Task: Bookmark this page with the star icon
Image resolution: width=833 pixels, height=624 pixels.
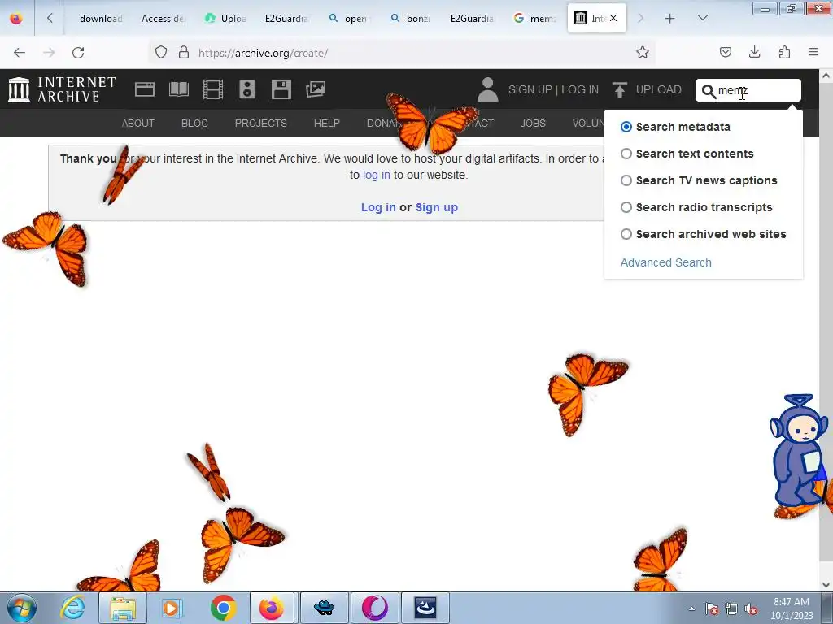Action: [x=643, y=53]
